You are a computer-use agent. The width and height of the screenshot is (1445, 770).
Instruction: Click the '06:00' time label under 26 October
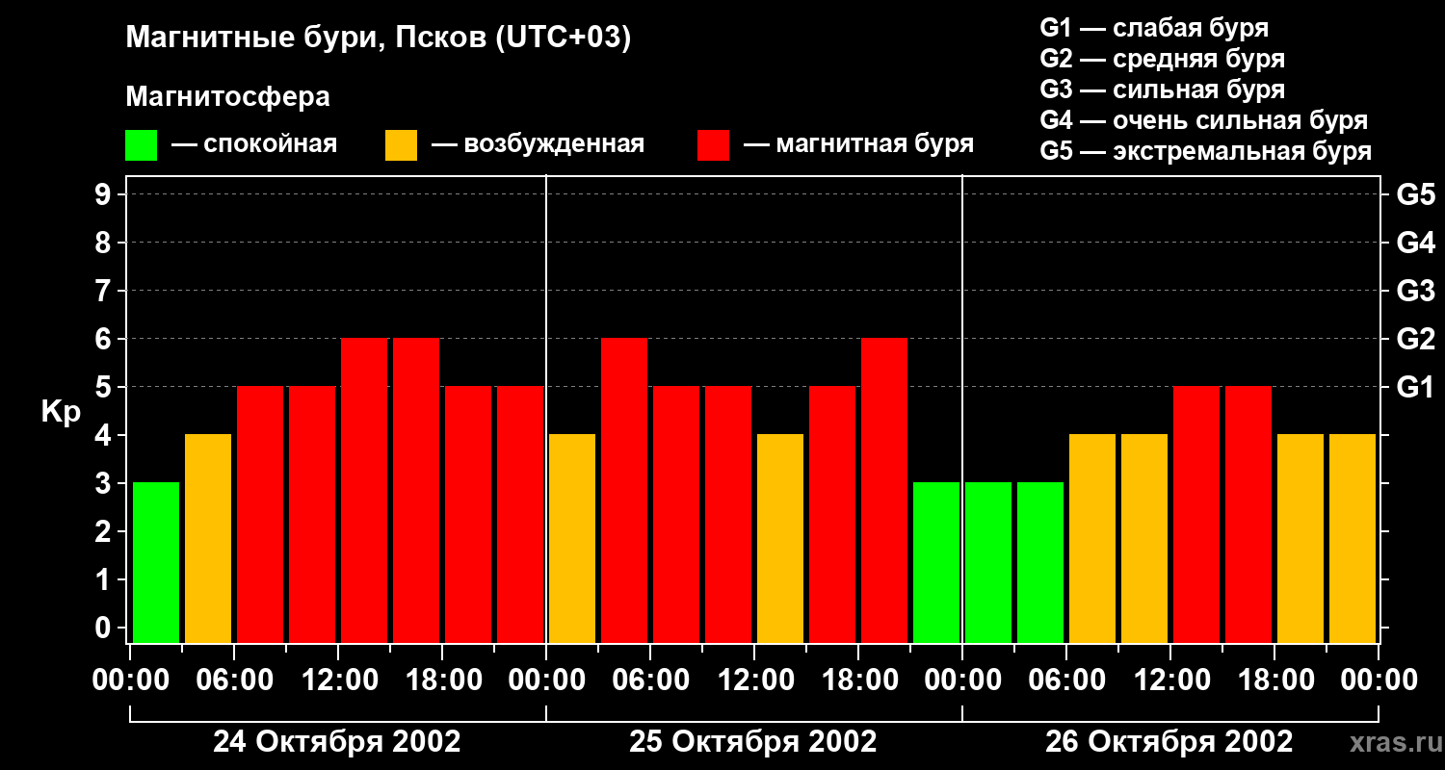1066,680
